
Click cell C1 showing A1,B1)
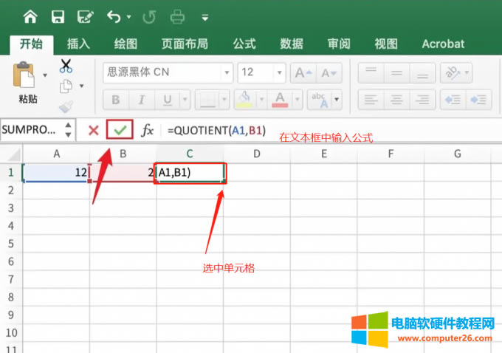click(x=190, y=173)
